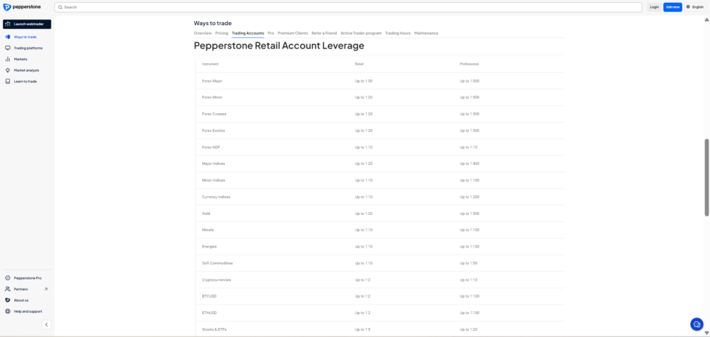Switch to the Pricing tab
The image size is (710, 337).
(221, 33)
